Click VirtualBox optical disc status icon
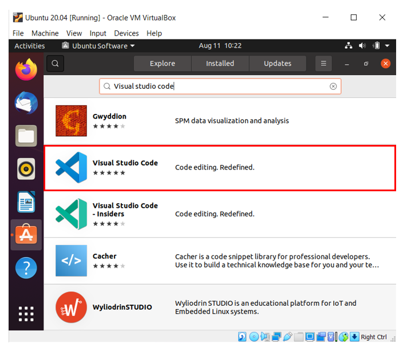411x355 pixels. pyautogui.click(x=254, y=337)
